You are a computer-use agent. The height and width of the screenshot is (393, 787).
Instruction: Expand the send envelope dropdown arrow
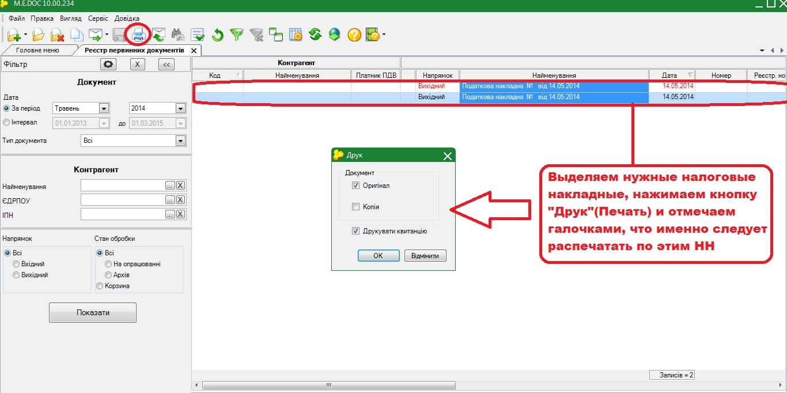(x=107, y=35)
